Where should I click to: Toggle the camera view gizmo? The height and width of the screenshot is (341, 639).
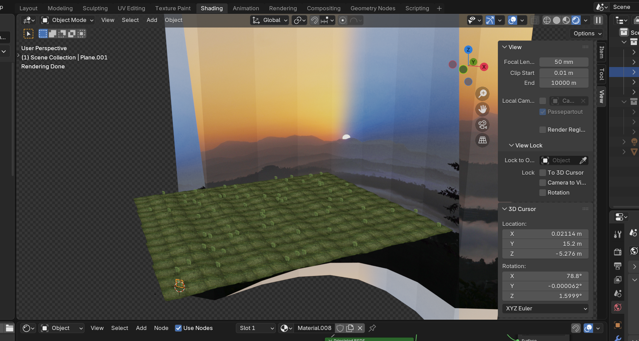482,125
